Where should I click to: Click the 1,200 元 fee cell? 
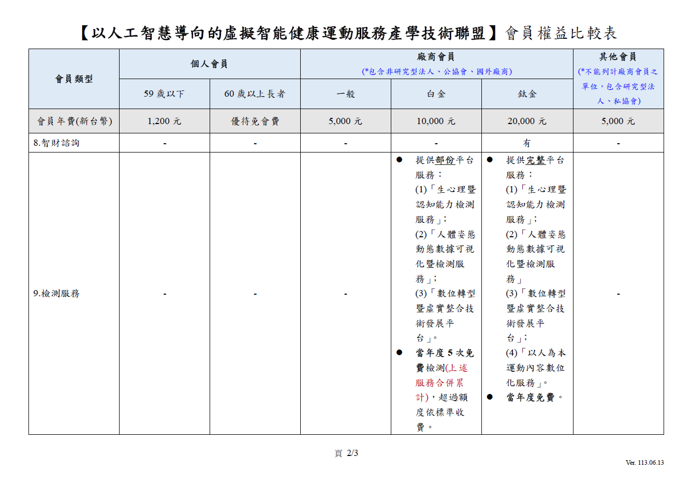click(164, 121)
